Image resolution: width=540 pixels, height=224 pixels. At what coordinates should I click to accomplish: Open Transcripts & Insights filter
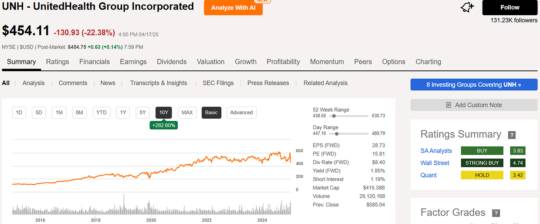tap(158, 83)
